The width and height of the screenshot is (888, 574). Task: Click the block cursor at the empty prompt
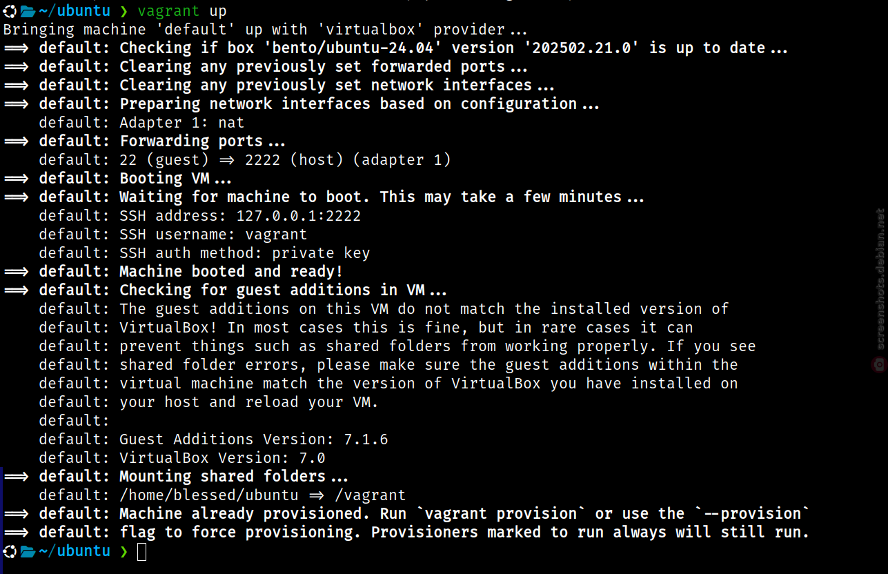pyautogui.click(x=141, y=551)
